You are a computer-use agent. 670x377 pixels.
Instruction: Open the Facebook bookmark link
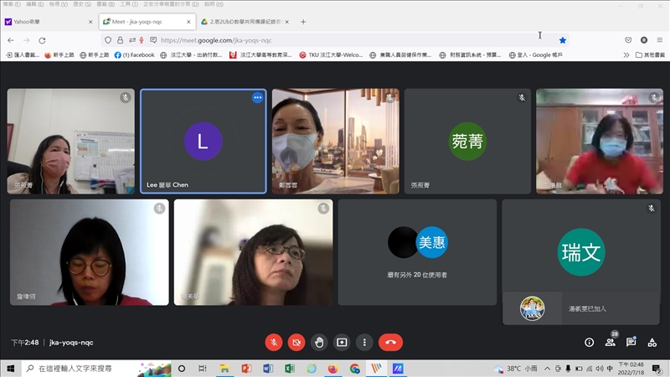point(135,54)
